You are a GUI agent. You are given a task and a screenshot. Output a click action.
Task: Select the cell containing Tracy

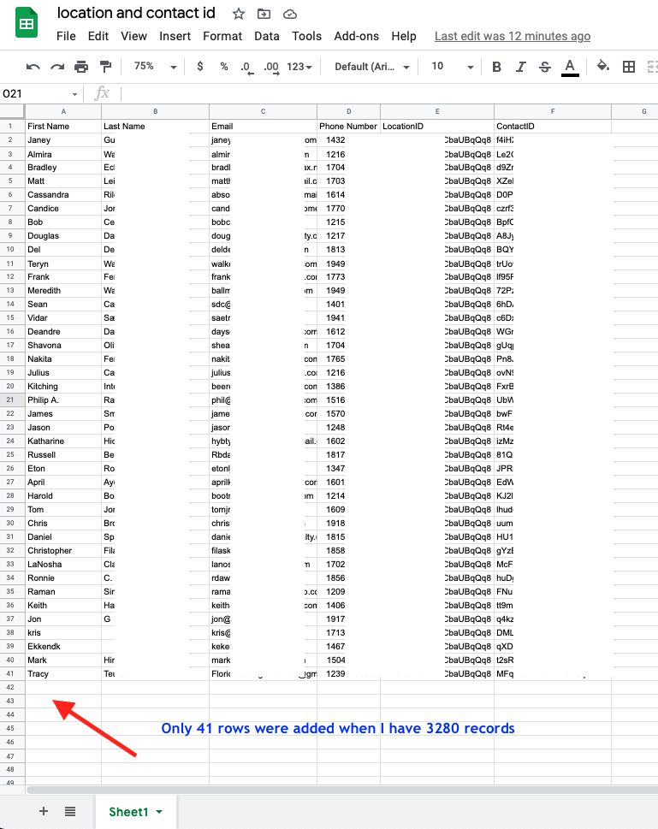(63, 673)
